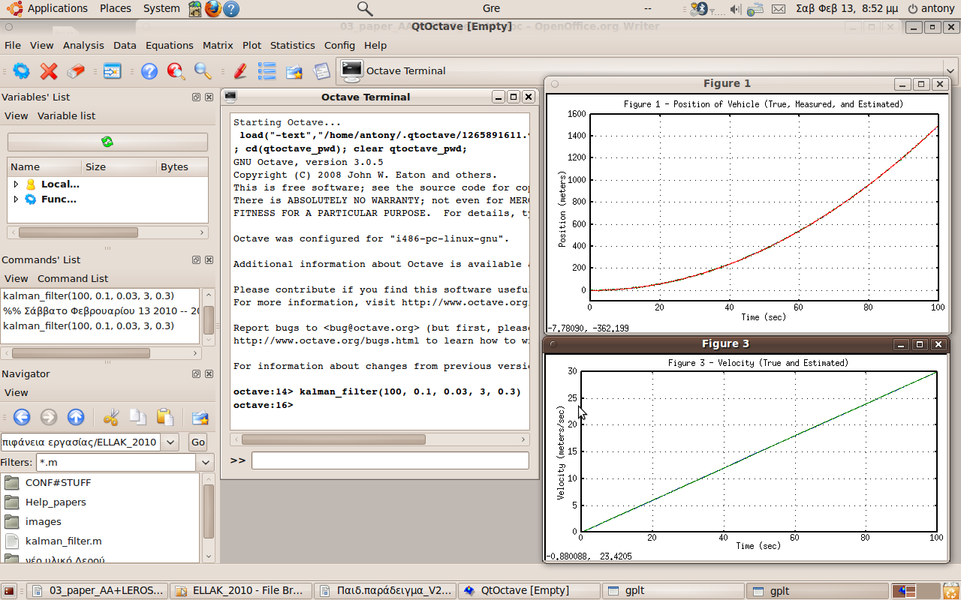Screen dimensions: 961x600
Task: Click the blue window dock-tools toolbar icon
Action: [x=112, y=71]
